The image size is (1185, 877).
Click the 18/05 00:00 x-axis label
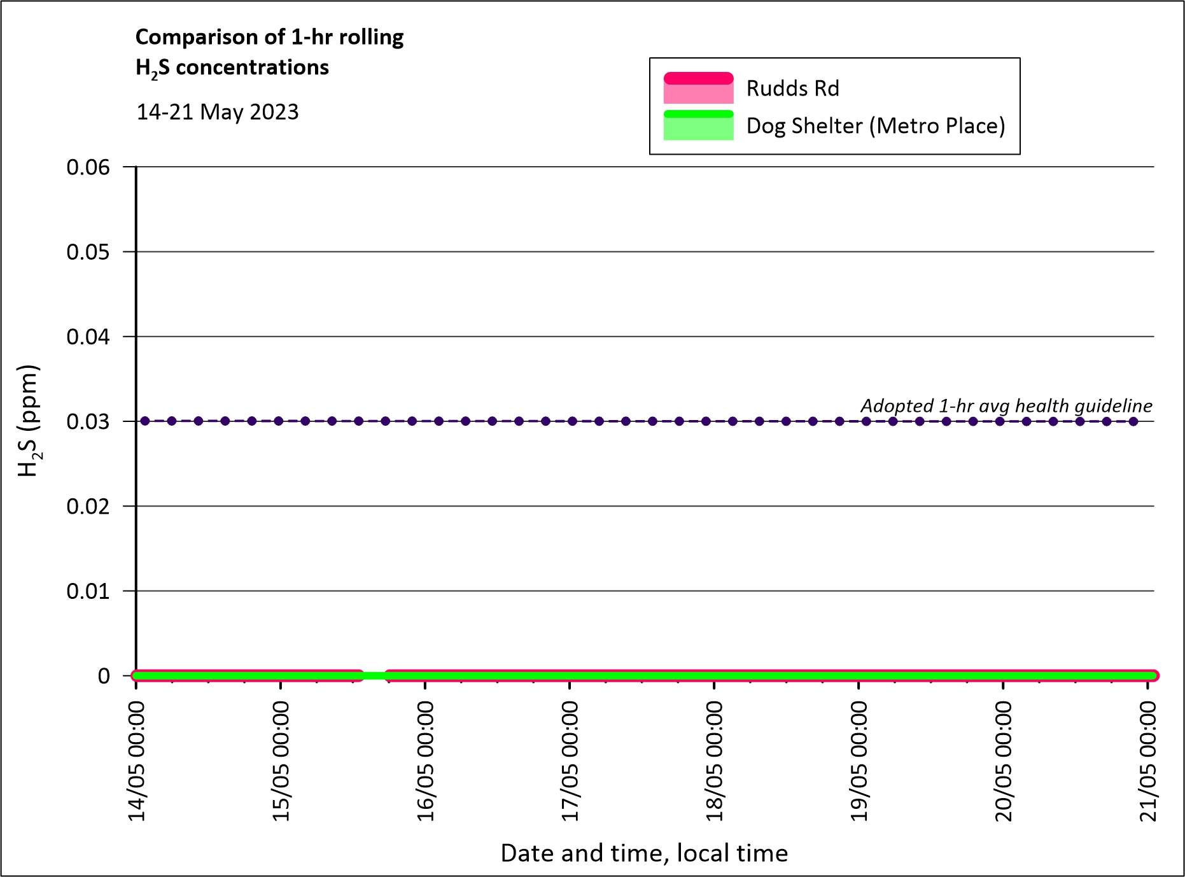tap(714, 761)
